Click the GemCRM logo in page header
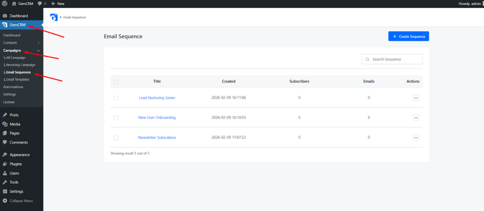 point(54,17)
